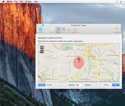Open the Advanced preferences pane
This screenshot has width=125, height=106.
[75, 30]
